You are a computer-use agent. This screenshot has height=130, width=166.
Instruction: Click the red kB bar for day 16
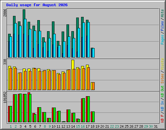point(82,110)
